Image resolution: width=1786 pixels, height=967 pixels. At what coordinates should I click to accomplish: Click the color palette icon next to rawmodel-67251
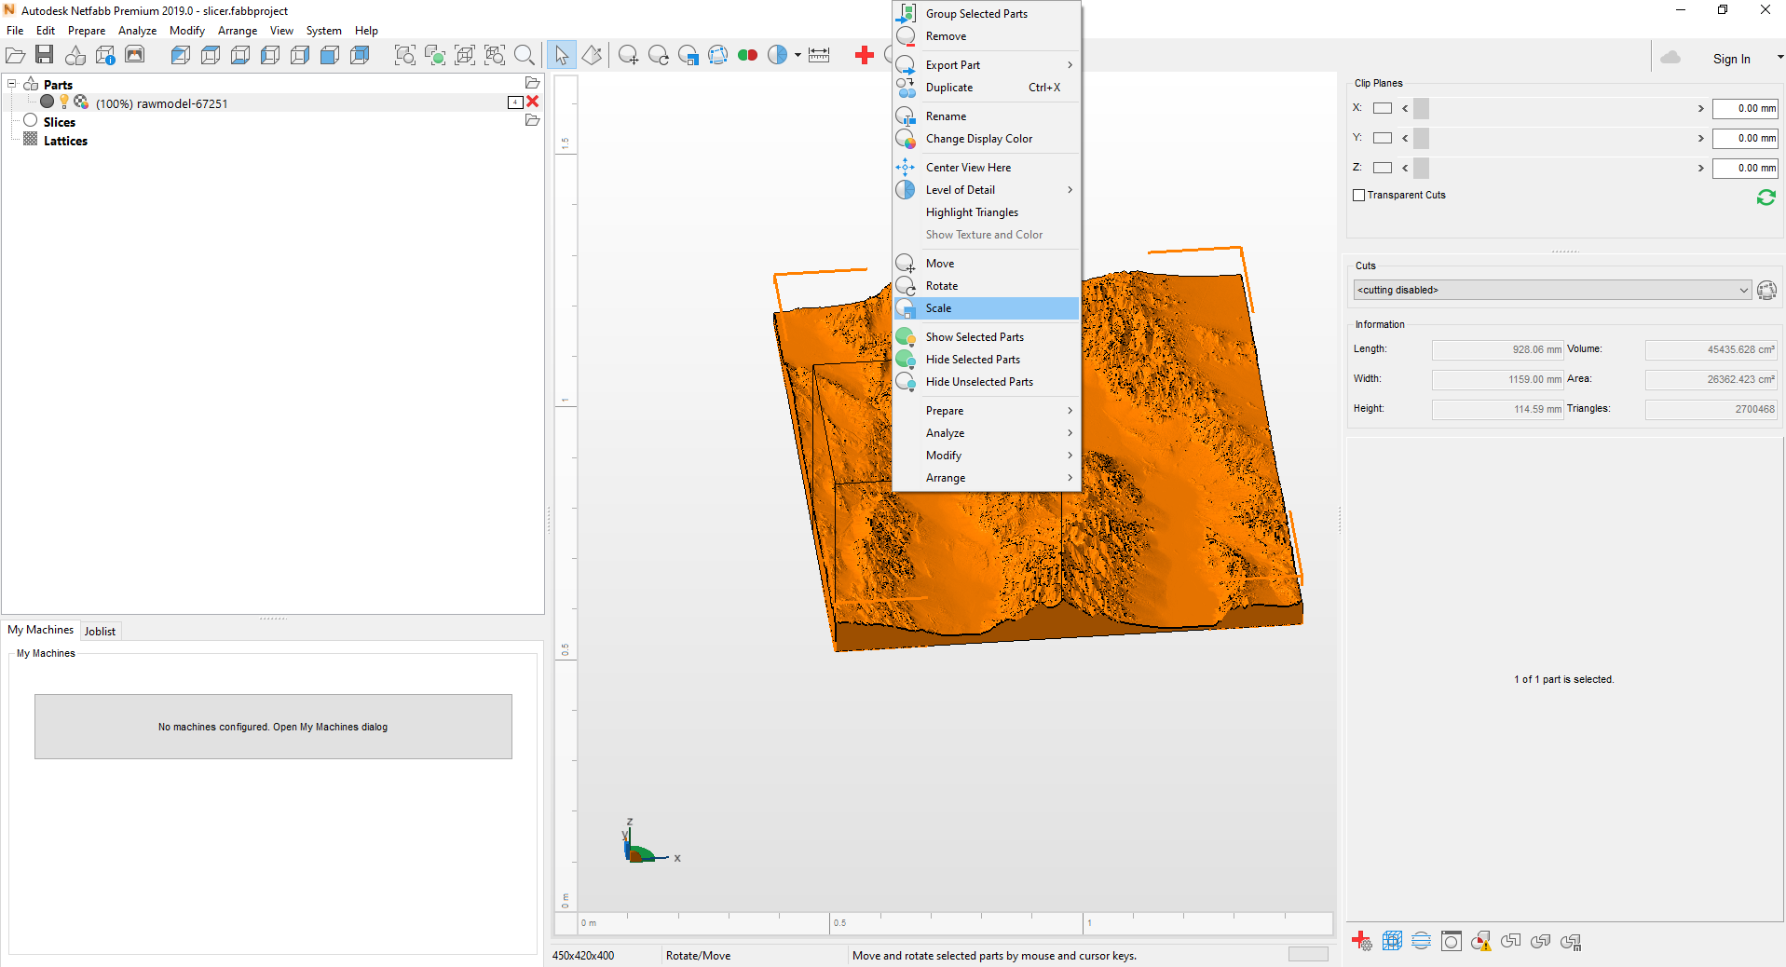click(x=81, y=102)
